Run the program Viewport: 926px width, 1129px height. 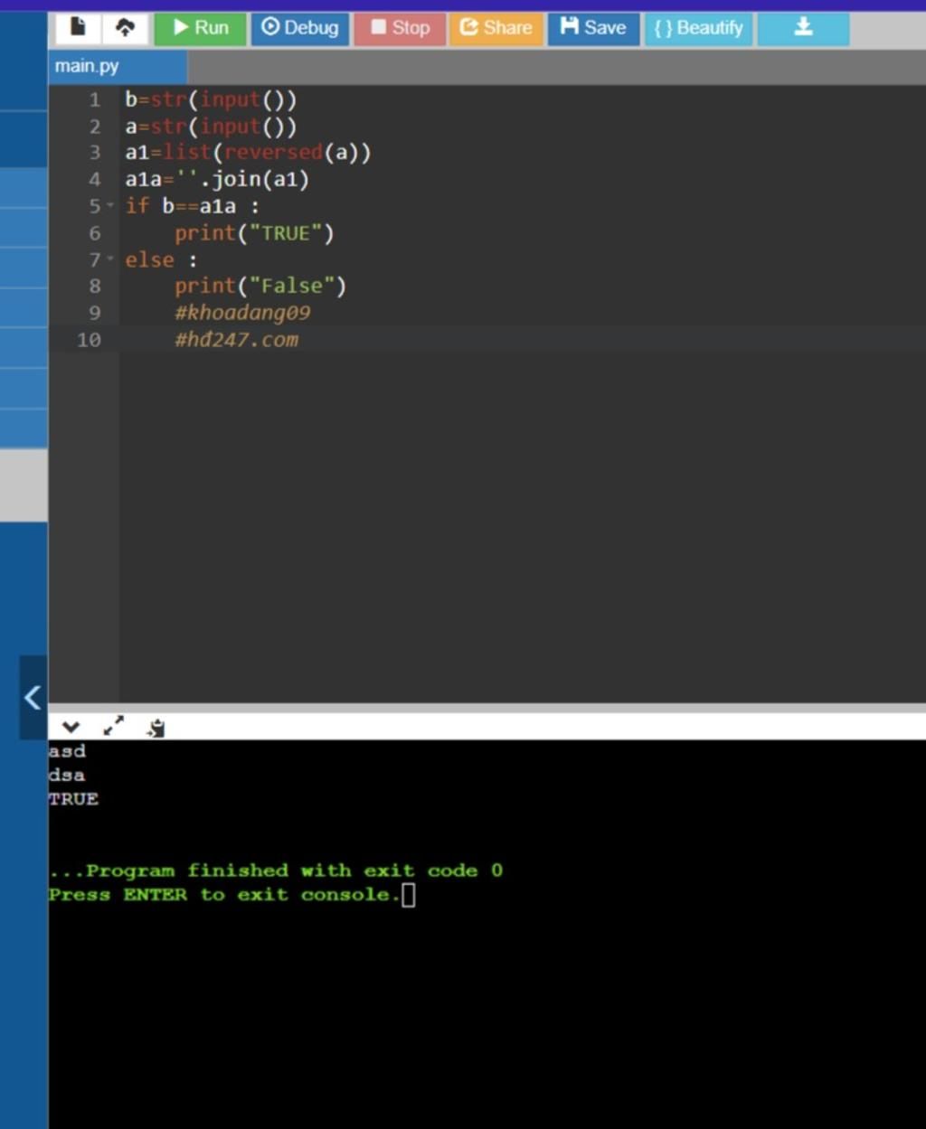tap(200, 28)
